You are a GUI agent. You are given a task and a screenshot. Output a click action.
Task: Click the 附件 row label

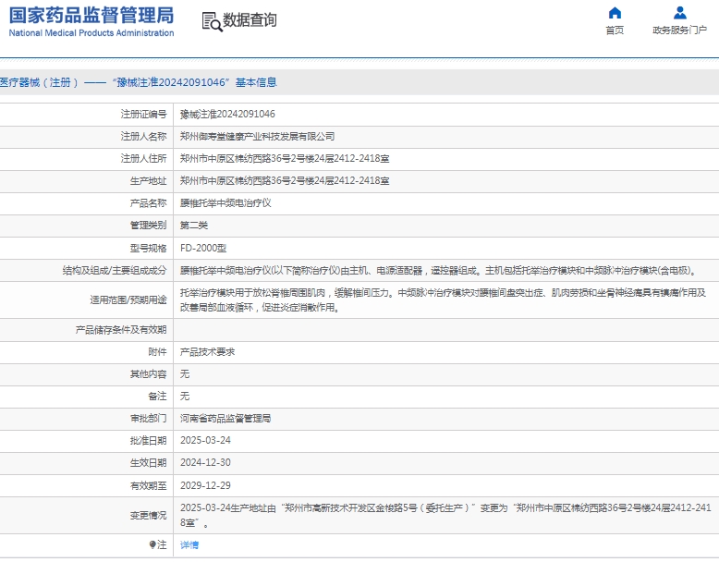[x=157, y=352]
